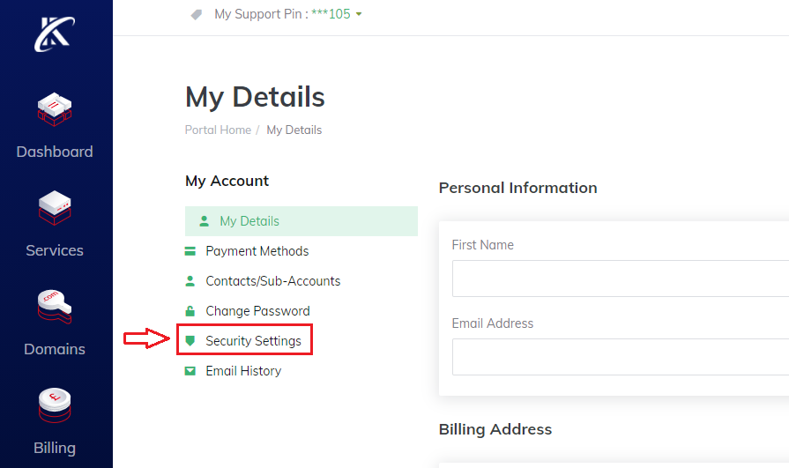Screen dimensions: 789x468
Task: Open the Services sidebar icon
Action: [x=55, y=207]
